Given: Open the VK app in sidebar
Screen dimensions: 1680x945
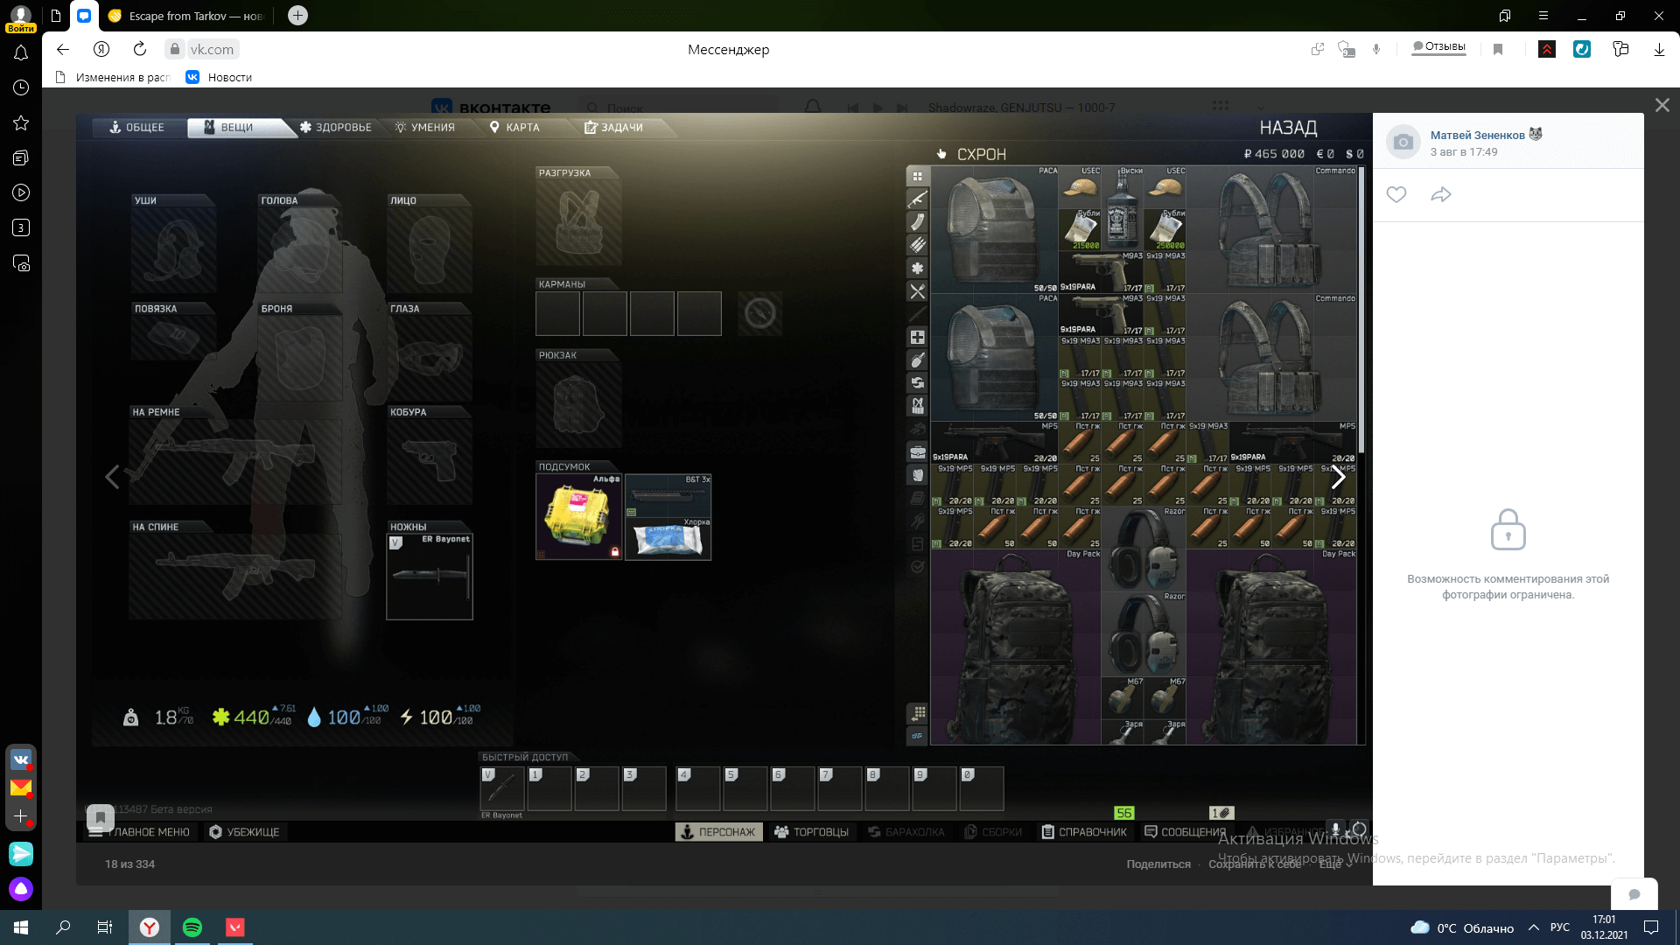Looking at the screenshot, I should (21, 759).
